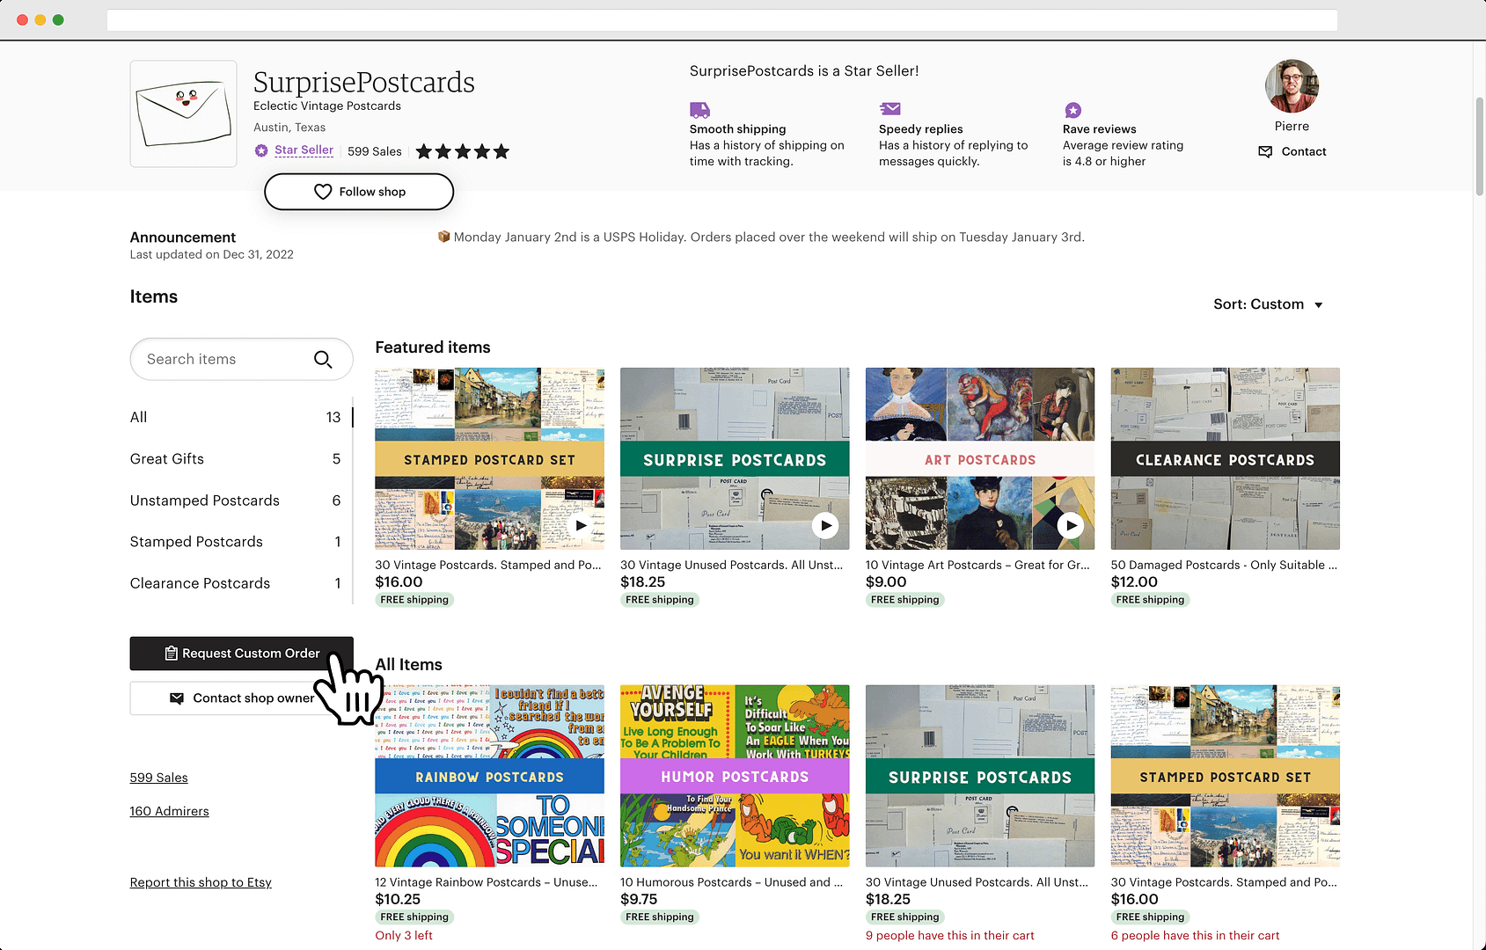Open Surprise Postcards thumbnail under All Items
The image size is (1486, 950).
[980, 776]
